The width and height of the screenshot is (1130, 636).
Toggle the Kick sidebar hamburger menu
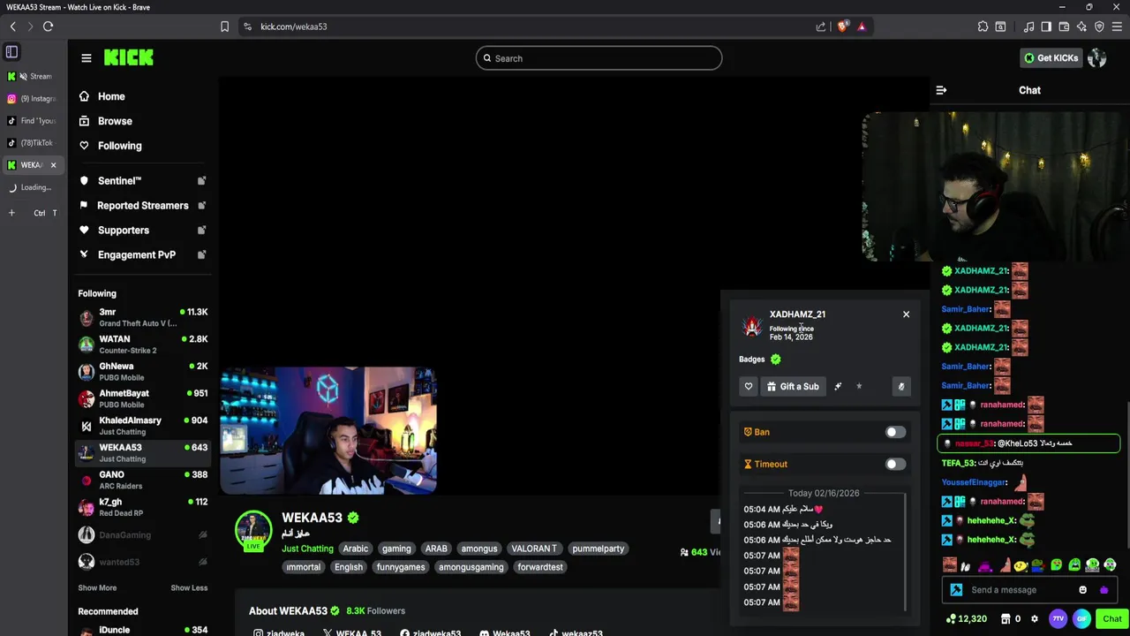point(87,58)
